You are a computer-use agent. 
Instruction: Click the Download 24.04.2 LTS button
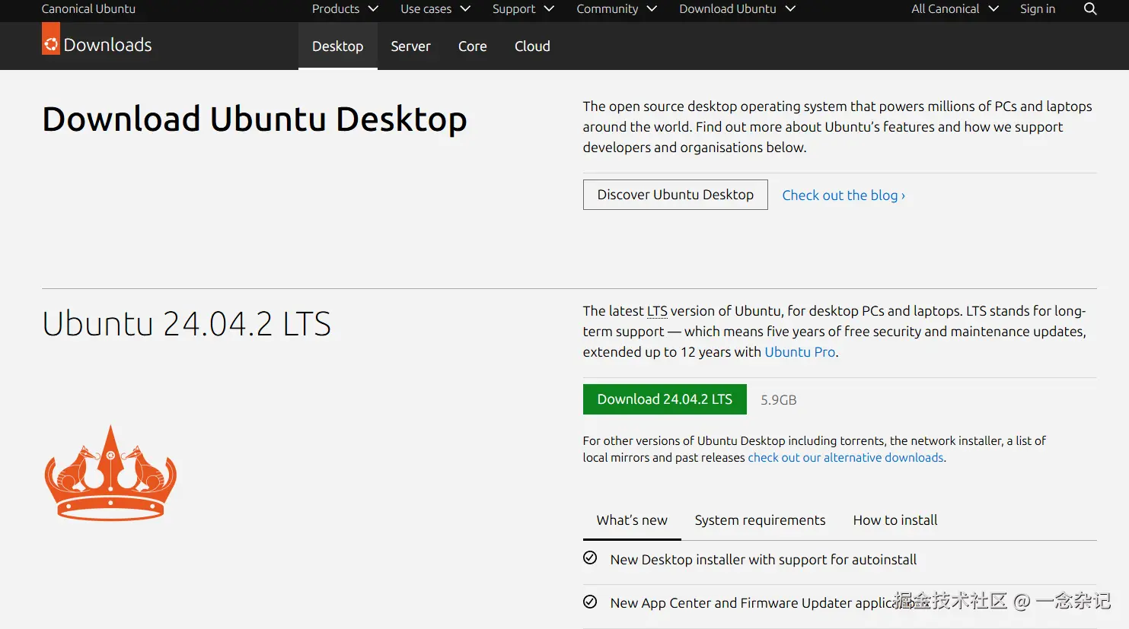[664, 399]
